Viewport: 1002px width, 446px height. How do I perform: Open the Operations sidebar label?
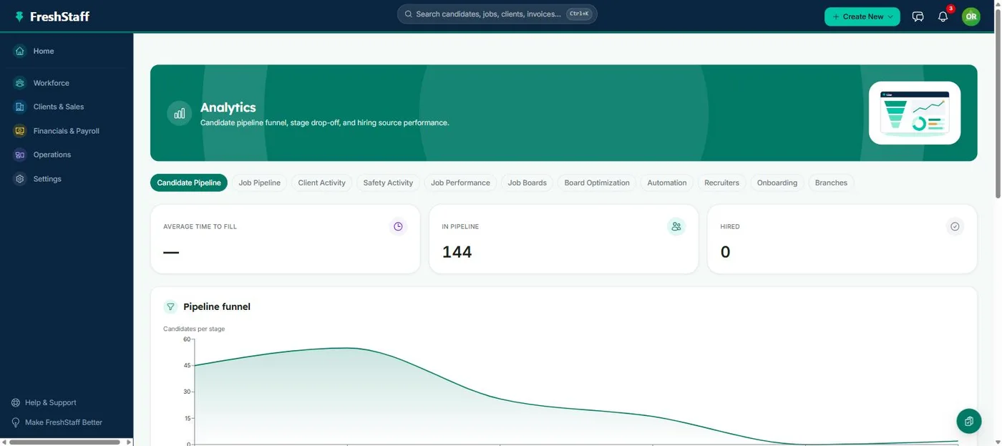coord(52,155)
